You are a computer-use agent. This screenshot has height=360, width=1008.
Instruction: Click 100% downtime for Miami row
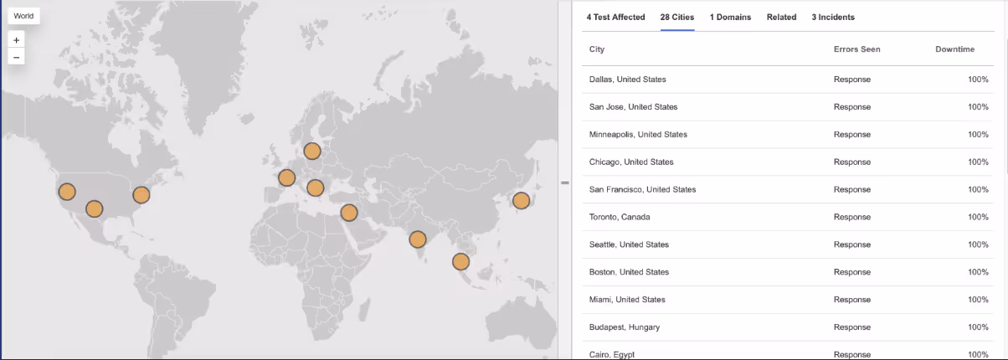point(978,300)
